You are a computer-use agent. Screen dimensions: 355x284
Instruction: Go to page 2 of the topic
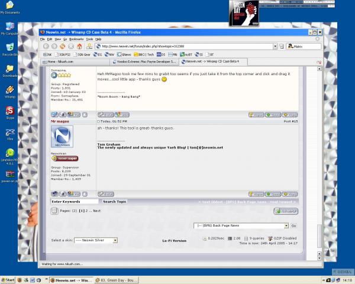(x=86, y=211)
